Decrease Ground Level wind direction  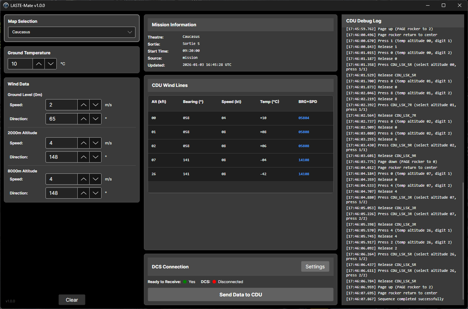point(95,119)
